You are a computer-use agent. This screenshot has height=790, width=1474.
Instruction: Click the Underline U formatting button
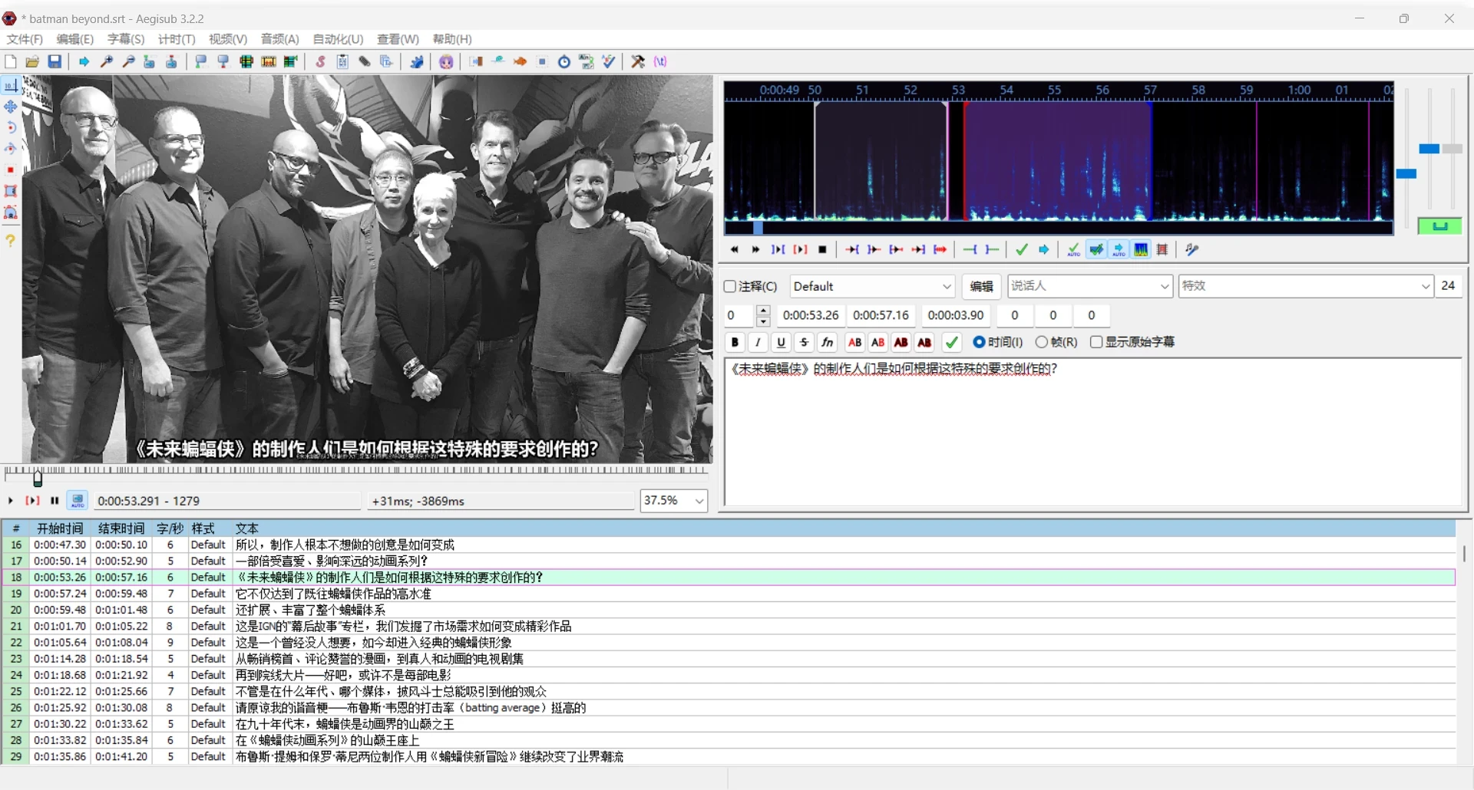point(781,342)
